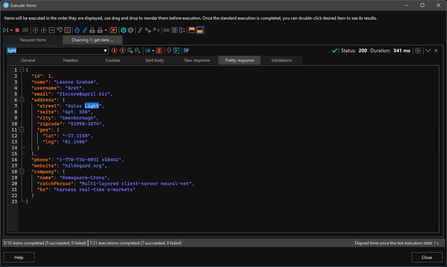447x267 pixels.
Task: Click the red Stop execution icon
Action: pos(17,30)
